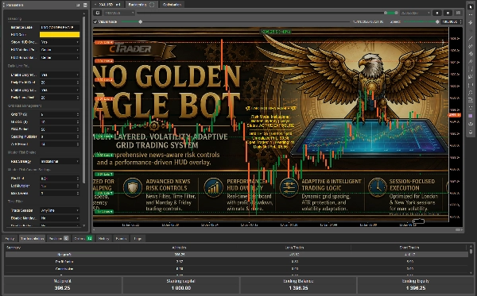Switch to the XAUUSD m1 chart tab
The width and height of the screenshot is (477, 296).
pos(109,5)
